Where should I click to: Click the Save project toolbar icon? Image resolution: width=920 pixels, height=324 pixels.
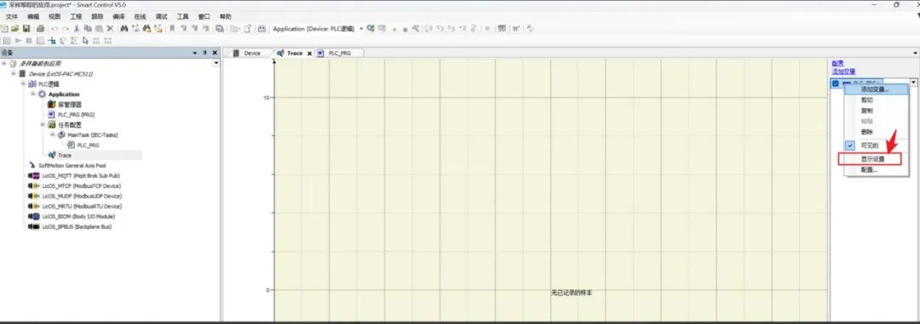coord(26,28)
